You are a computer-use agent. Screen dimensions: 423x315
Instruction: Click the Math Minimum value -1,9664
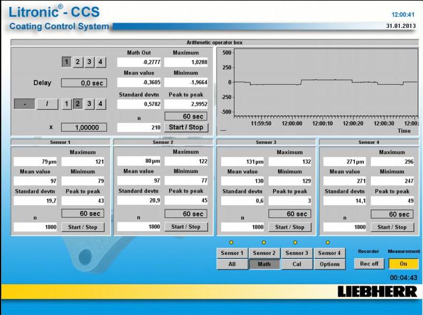[186, 82]
